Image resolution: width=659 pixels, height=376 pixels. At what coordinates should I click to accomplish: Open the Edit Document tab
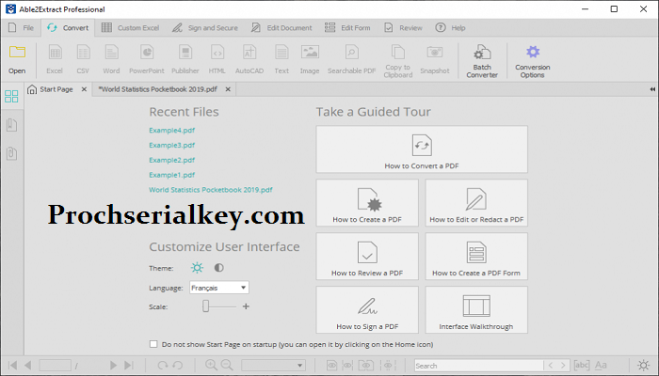[281, 27]
